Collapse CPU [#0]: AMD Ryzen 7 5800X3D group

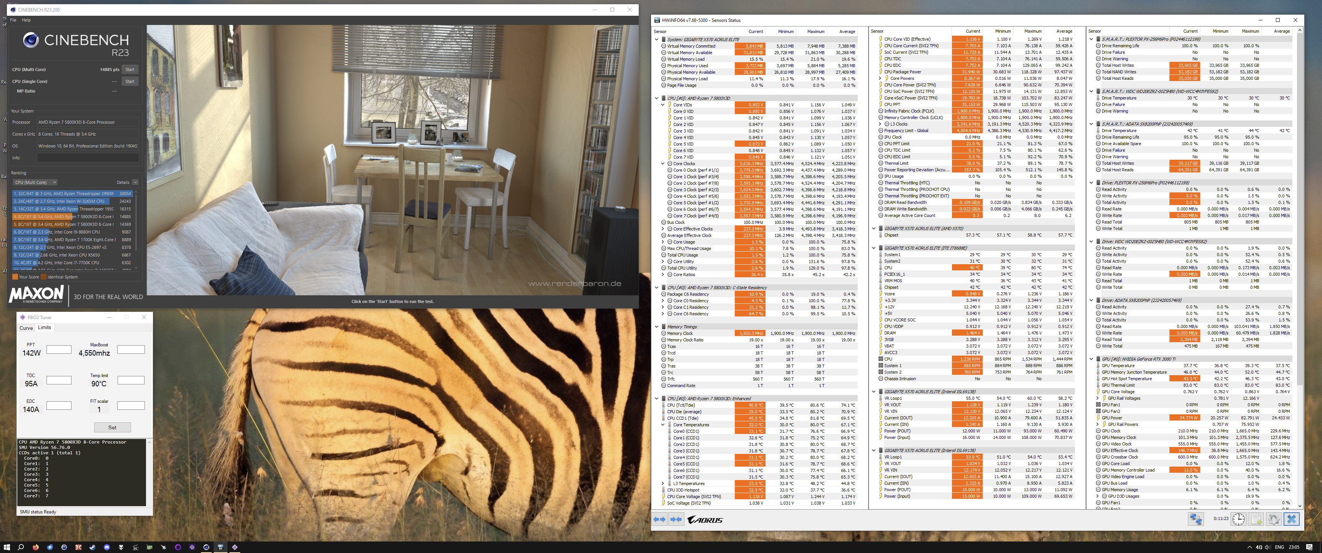pyautogui.click(x=656, y=98)
